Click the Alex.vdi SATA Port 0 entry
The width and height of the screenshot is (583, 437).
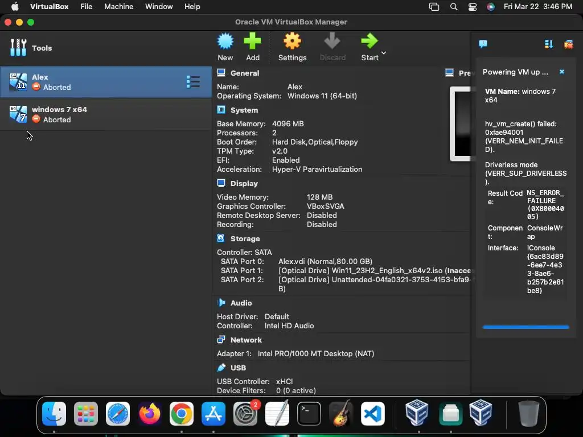point(325,262)
